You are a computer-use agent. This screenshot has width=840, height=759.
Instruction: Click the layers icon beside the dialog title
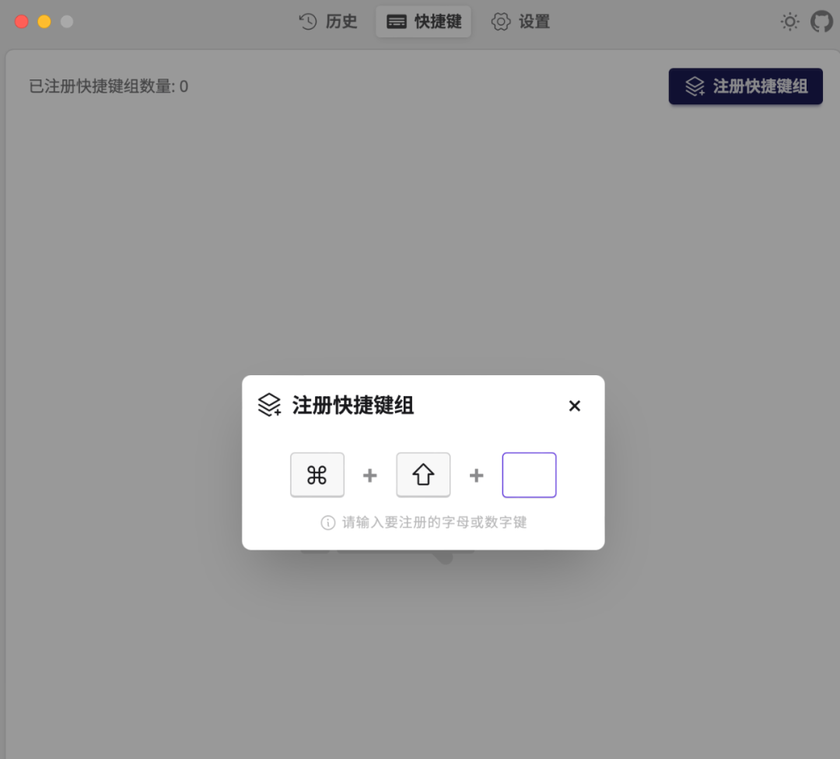click(269, 405)
